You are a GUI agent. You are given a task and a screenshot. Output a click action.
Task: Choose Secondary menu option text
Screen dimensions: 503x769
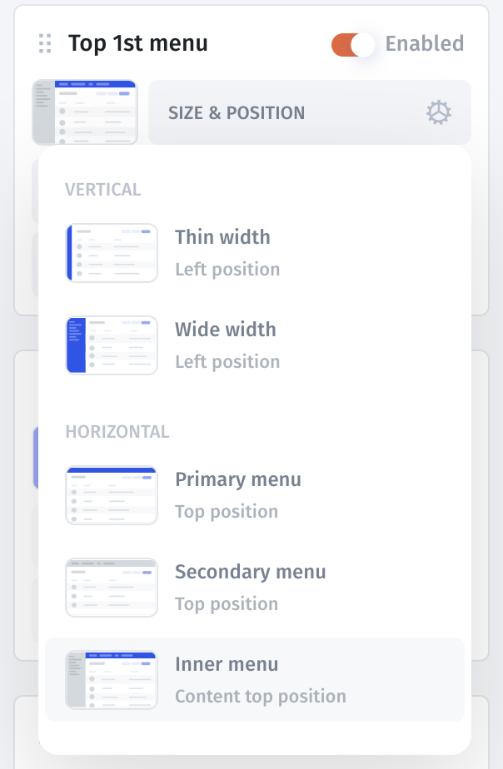250,572
